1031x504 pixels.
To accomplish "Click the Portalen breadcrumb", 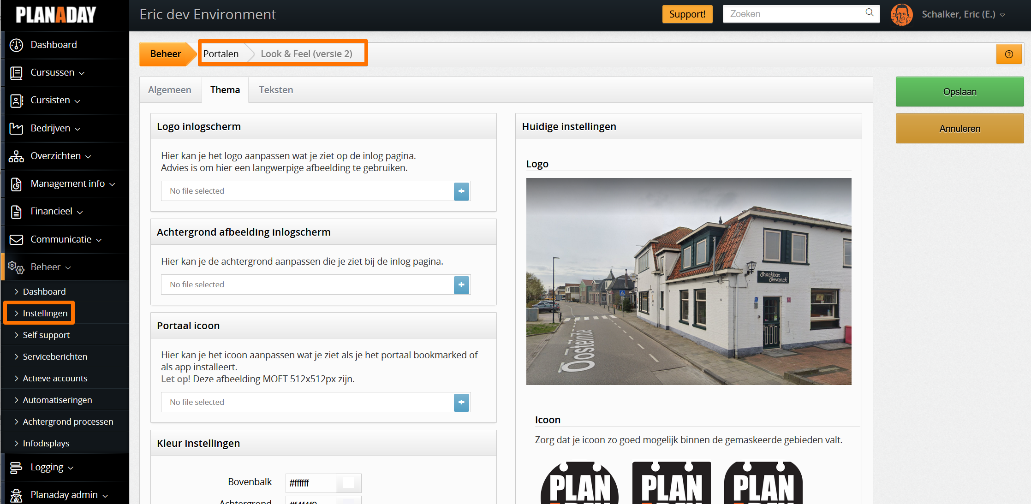I will click(x=221, y=54).
